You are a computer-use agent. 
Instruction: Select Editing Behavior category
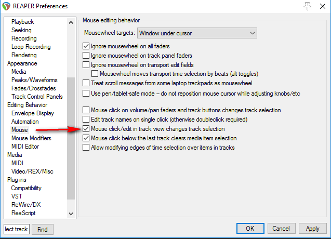coord(27,105)
